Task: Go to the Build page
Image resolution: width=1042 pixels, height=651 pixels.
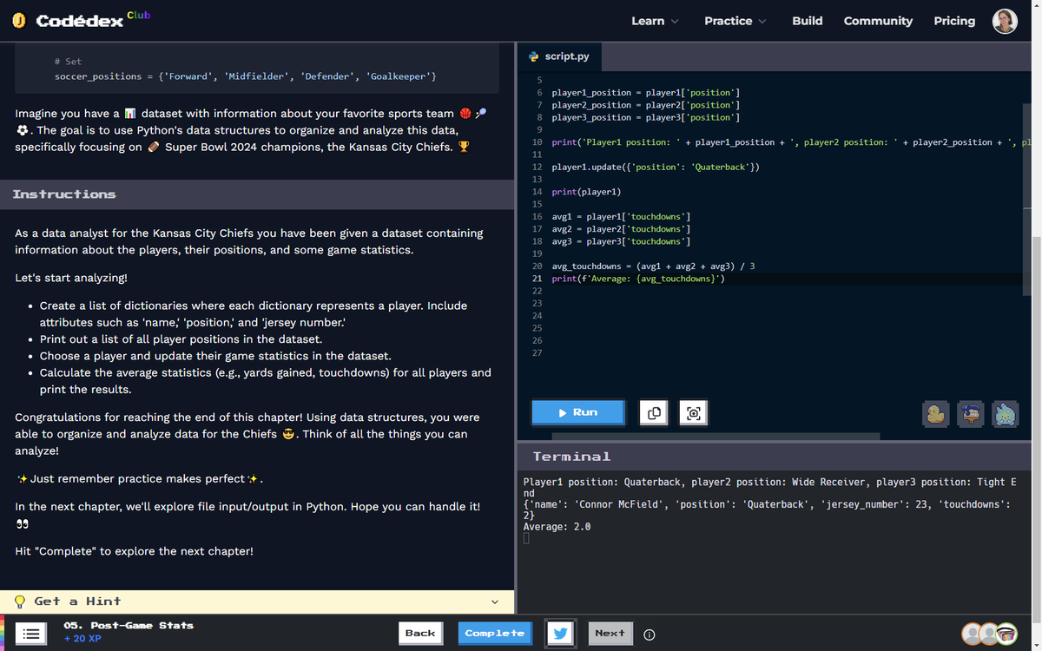Action: pos(808,21)
